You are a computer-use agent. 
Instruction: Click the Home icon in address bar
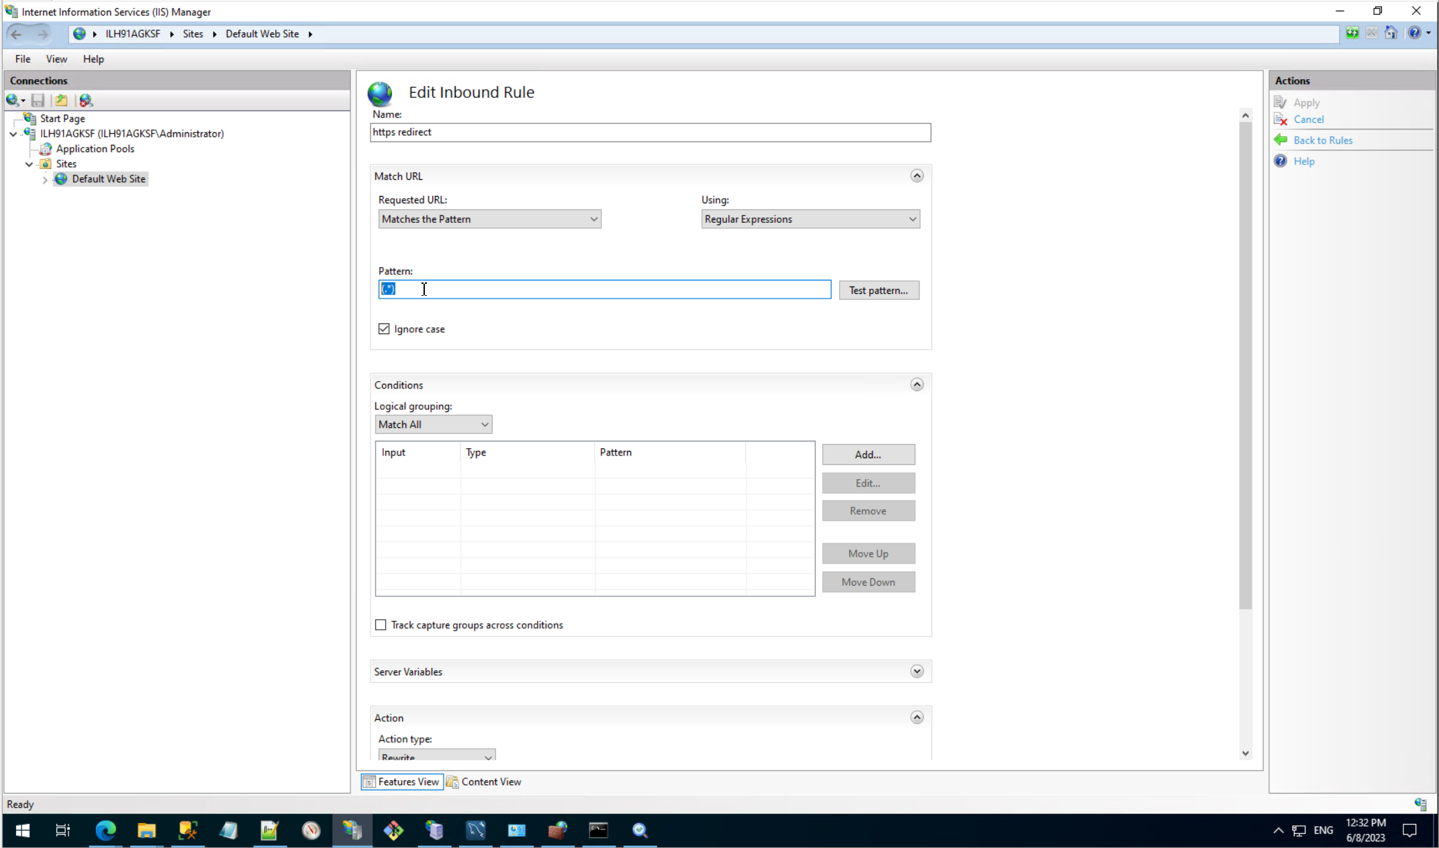click(x=1391, y=34)
